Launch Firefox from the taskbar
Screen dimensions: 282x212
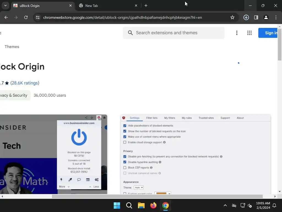point(153,205)
